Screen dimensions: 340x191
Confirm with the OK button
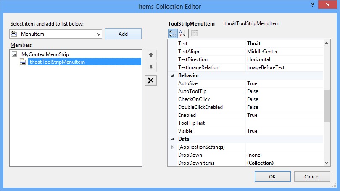tap(272, 176)
